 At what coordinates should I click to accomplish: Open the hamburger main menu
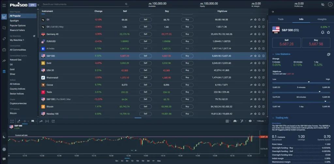[x=4, y=6]
